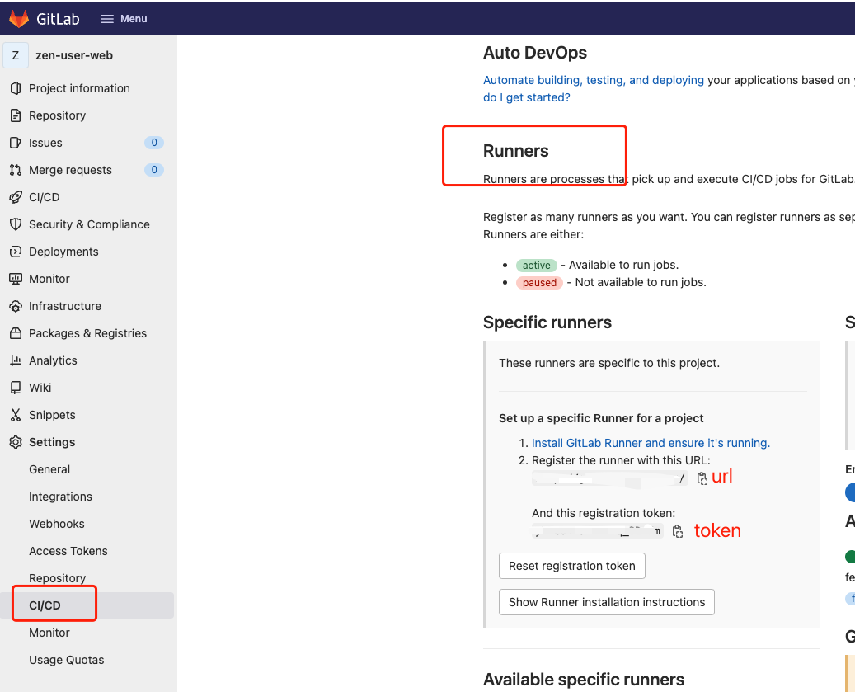
Task: Click the Settings gear icon
Action: click(x=16, y=442)
